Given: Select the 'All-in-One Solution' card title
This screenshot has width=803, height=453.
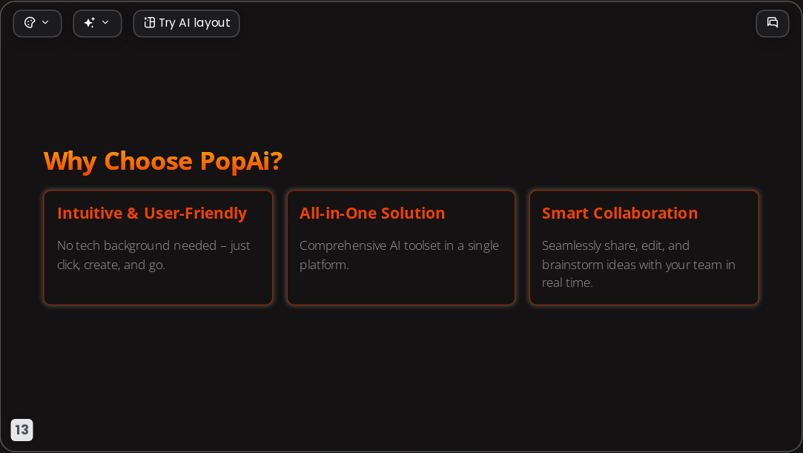Looking at the screenshot, I should coord(372,213).
